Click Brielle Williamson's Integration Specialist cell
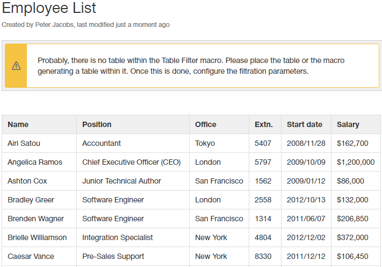 [x=117, y=237]
